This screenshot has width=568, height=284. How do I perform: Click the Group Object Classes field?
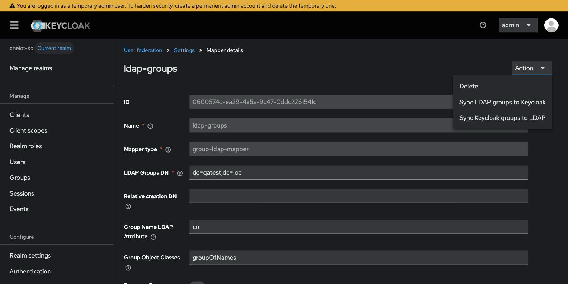(x=358, y=258)
